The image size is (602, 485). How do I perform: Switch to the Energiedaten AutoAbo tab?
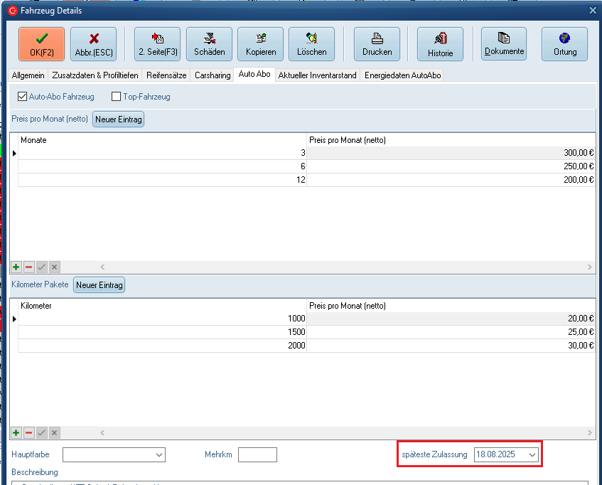tap(402, 75)
